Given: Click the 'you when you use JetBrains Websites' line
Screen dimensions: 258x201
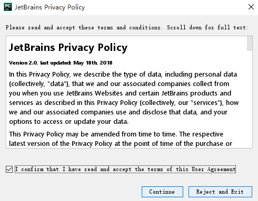Looking at the screenshot, I should (x=120, y=93).
